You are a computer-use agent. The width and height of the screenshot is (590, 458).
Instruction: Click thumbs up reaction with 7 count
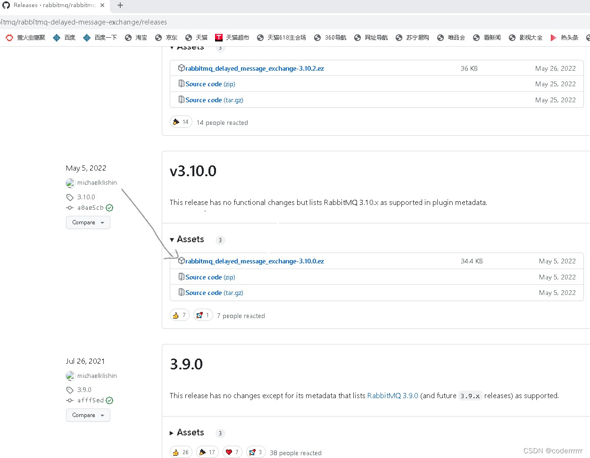tap(179, 315)
